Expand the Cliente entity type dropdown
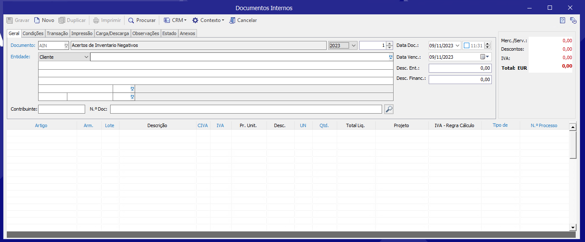Image resolution: width=585 pixels, height=242 pixels. coord(86,57)
